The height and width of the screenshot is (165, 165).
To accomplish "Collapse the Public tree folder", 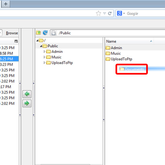I will tap(41, 46).
